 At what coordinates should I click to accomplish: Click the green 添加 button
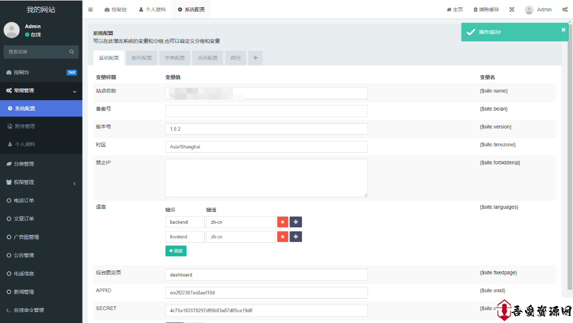tap(176, 251)
